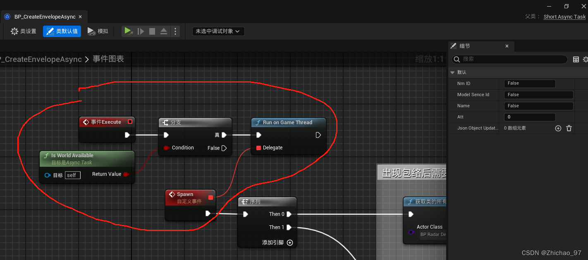This screenshot has width=588, height=260.
Task: Close the 细节 details panel tab
Action: pos(507,46)
